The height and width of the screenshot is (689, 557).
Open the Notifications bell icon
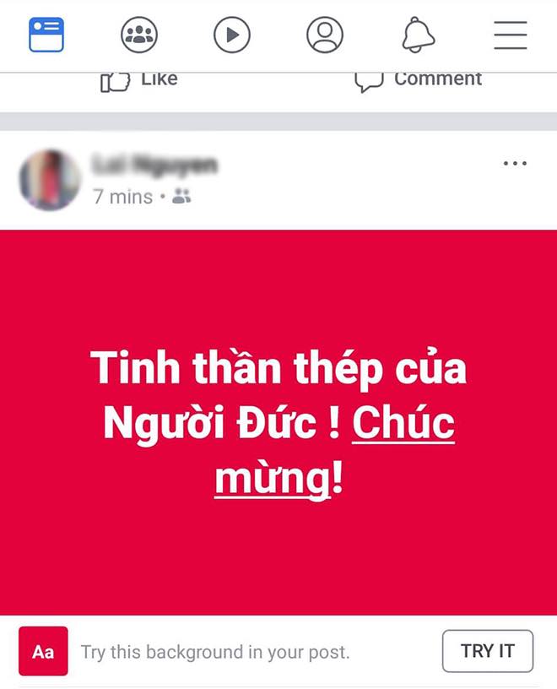pyautogui.click(x=419, y=35)
